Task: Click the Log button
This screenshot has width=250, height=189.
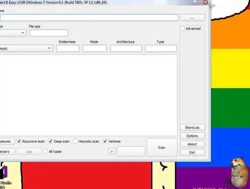Action: point(29,152)
